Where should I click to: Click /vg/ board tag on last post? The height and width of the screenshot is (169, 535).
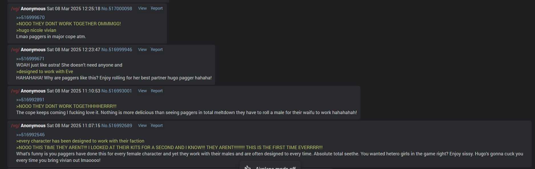click(15, 125)
